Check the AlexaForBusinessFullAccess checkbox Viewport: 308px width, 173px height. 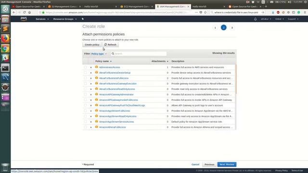[x=86, y=78]
